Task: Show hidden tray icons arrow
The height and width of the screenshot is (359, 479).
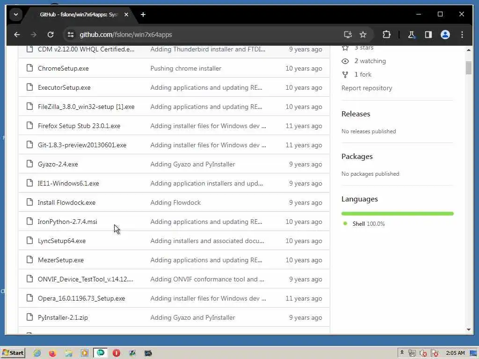Action: 402,352
